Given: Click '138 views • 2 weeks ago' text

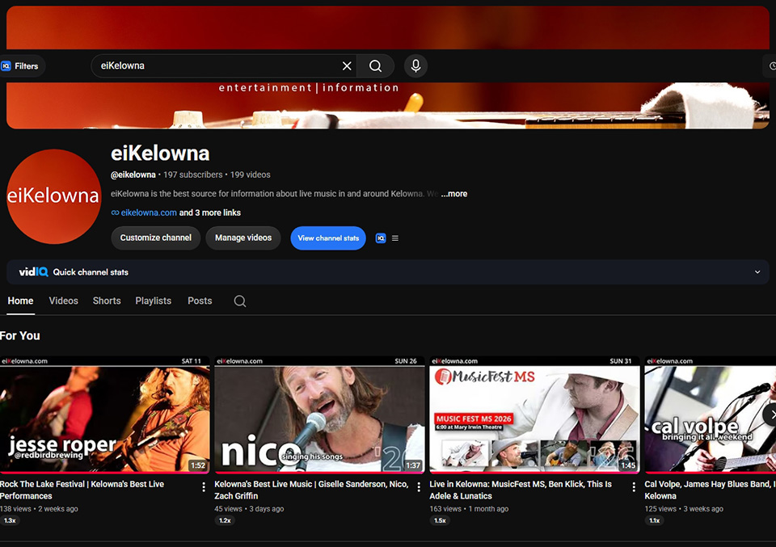Looking at the screenshot, I should point(39,508).
